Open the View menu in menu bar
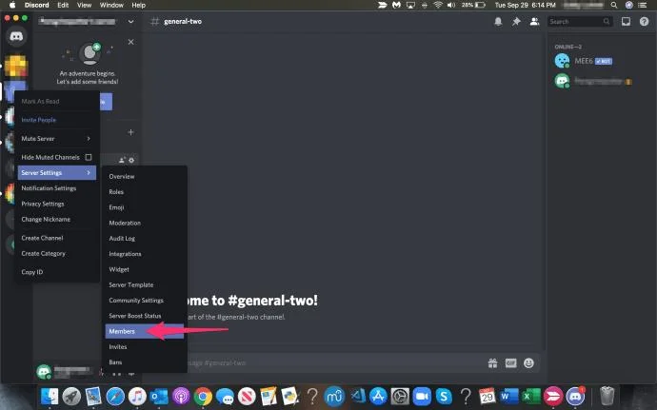Image resolution: width=657 pixels, height=410 pixels. click(84, 5)
